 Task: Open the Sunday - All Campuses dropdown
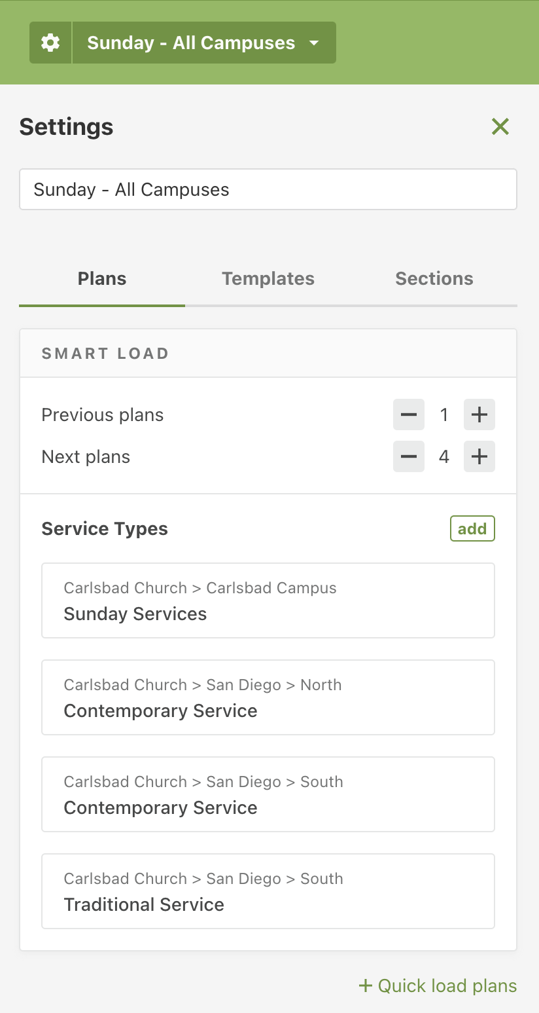click(x=203, y=43)
